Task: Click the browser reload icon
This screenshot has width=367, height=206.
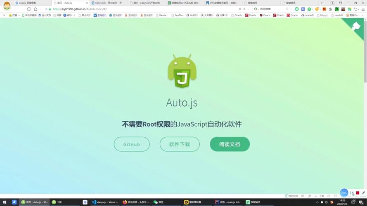Action: pyautogui.click(x=29, y=9)
